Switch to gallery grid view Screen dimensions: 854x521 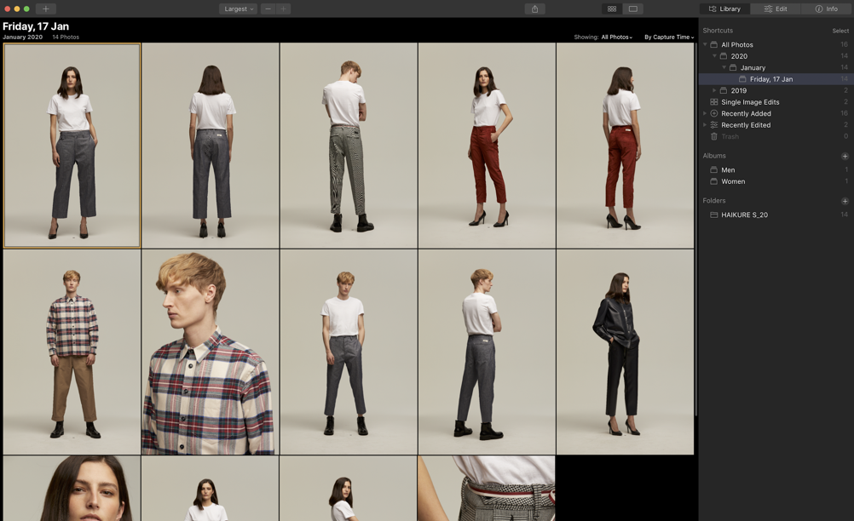click(612, 9)
